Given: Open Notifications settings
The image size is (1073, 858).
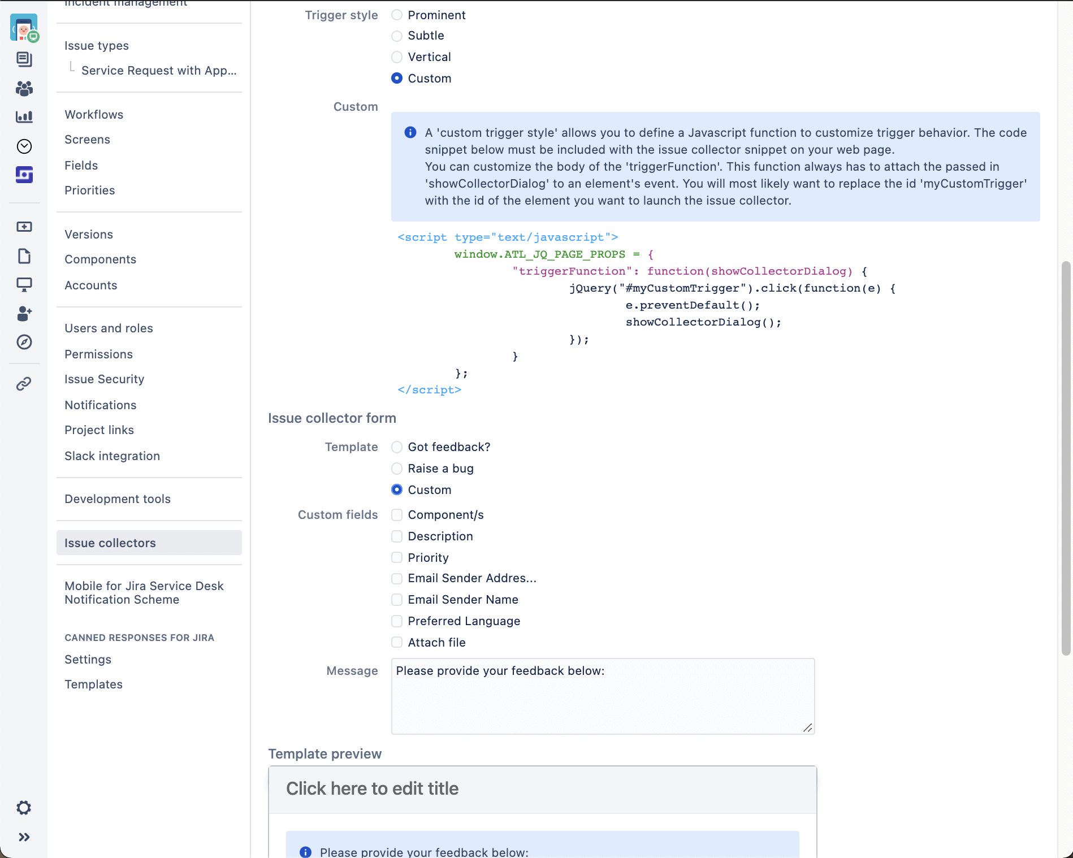Looking at the screenshot, I should pos(101,405).
